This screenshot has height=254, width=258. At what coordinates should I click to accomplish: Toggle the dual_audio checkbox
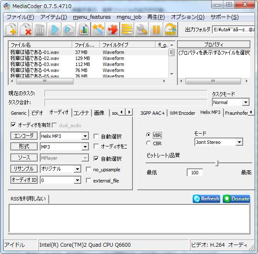55,125
